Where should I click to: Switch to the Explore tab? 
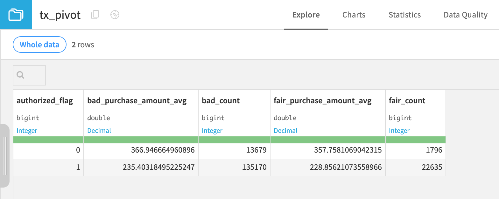(x=306, y=15)
